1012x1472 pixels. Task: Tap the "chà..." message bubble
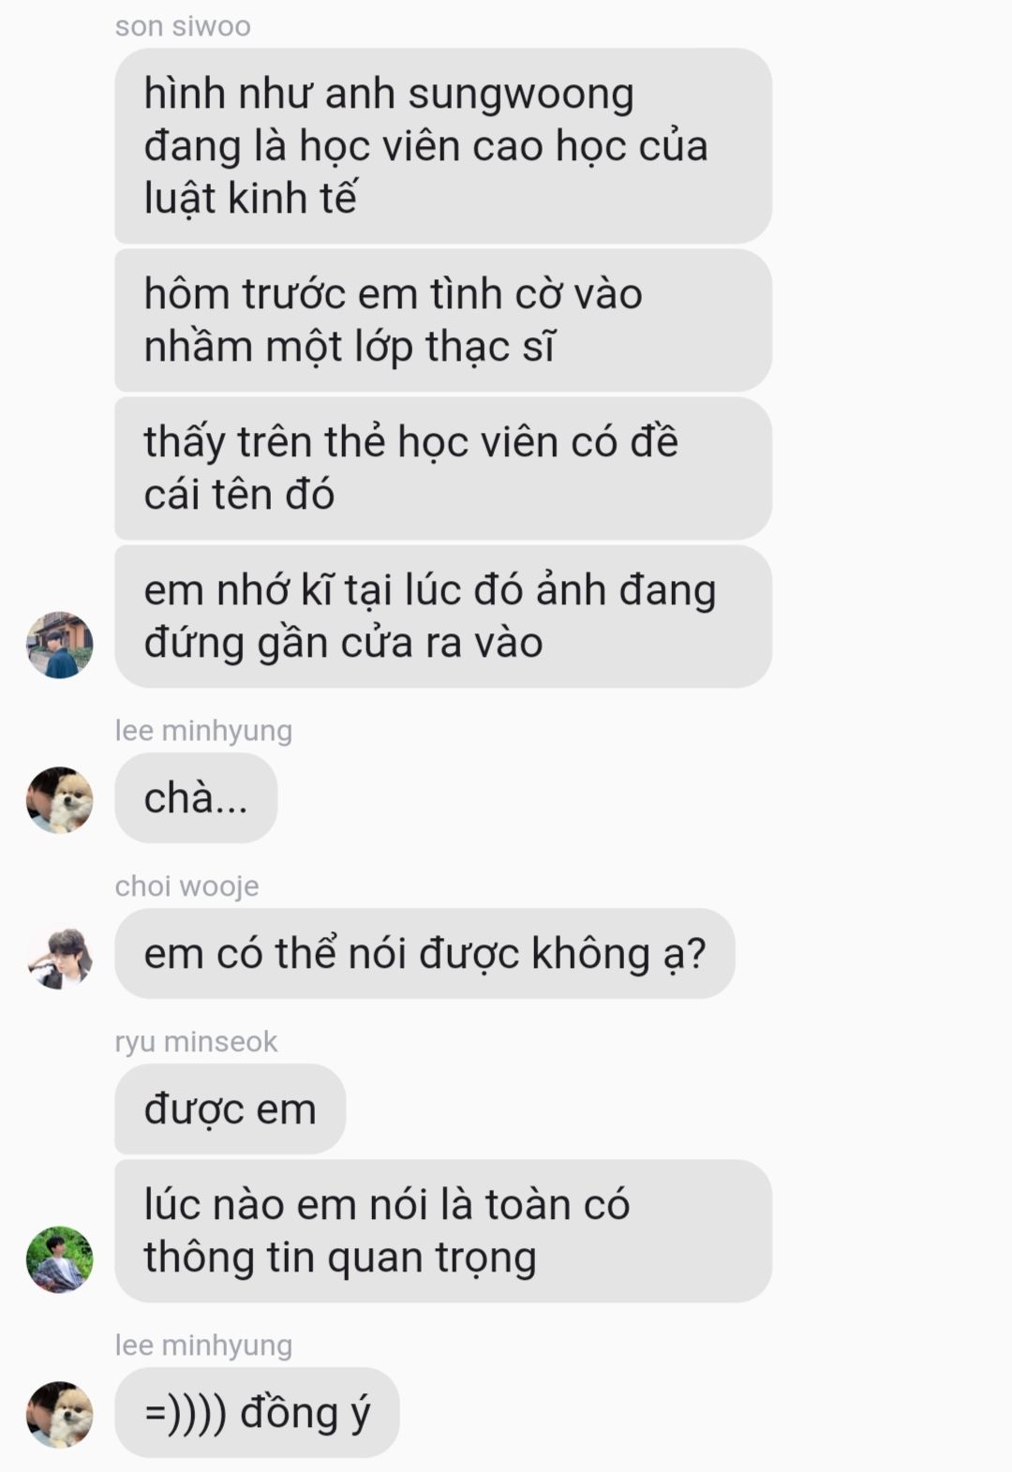[196, 798]
